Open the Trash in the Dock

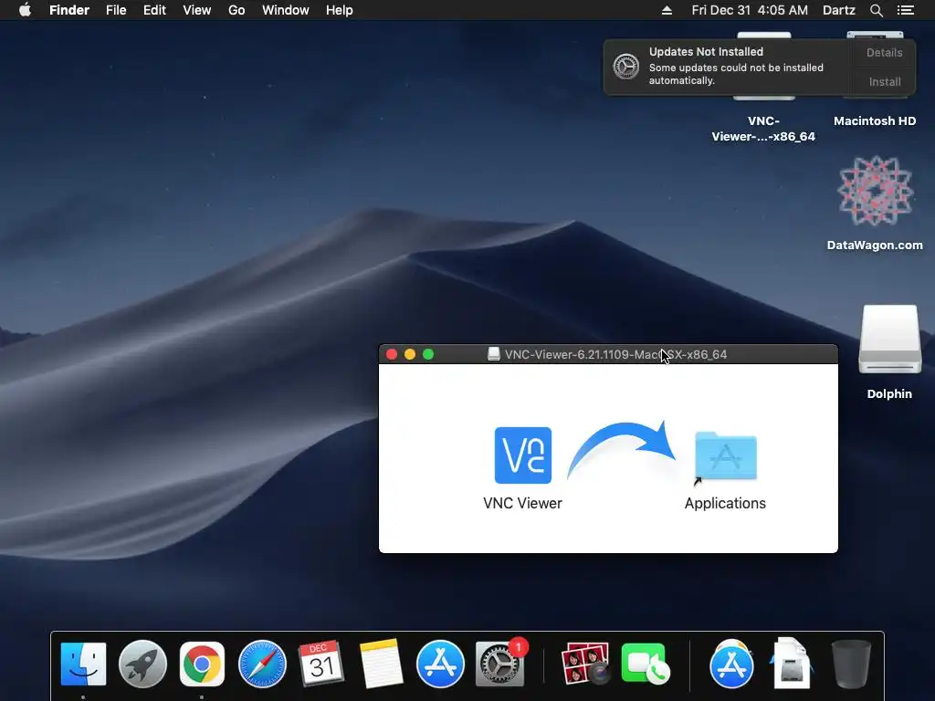851,664
